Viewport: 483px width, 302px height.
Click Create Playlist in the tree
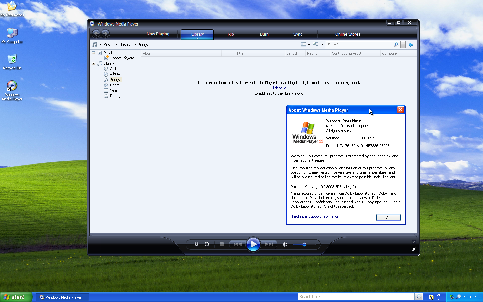[x=122, y=58]
